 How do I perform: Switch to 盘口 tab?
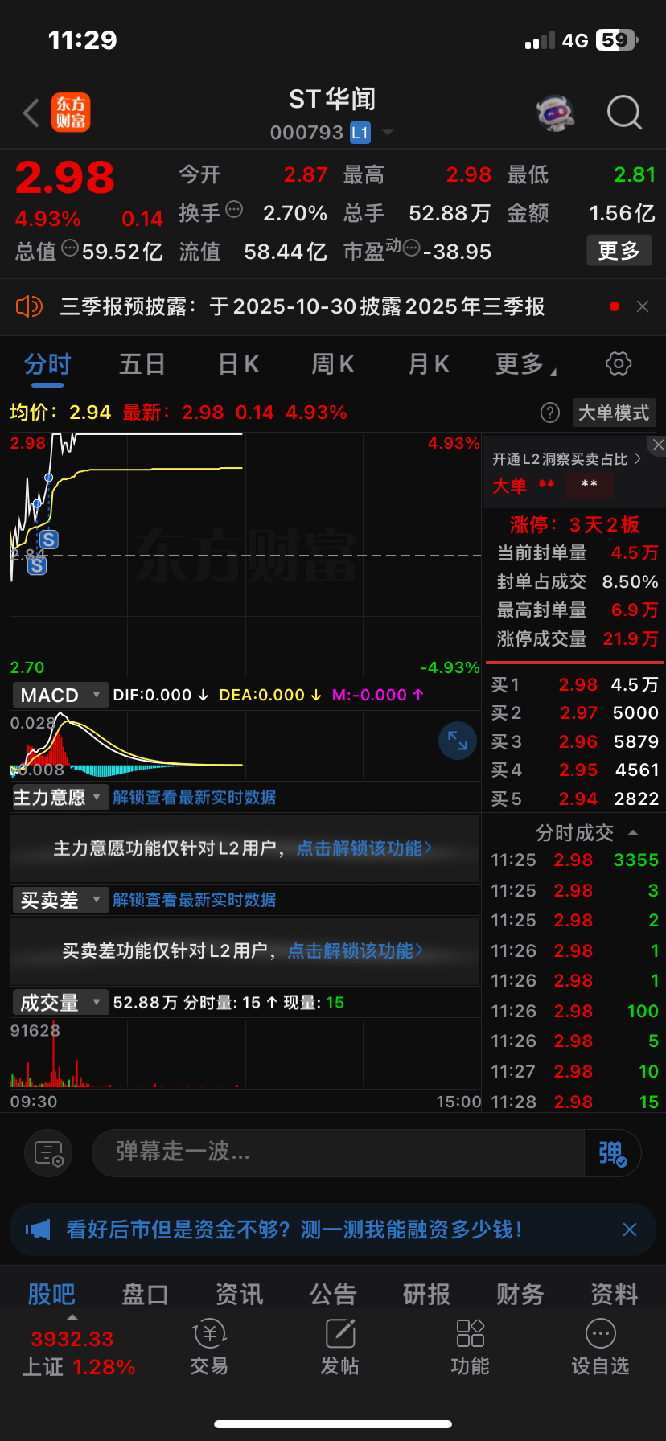145,1294
